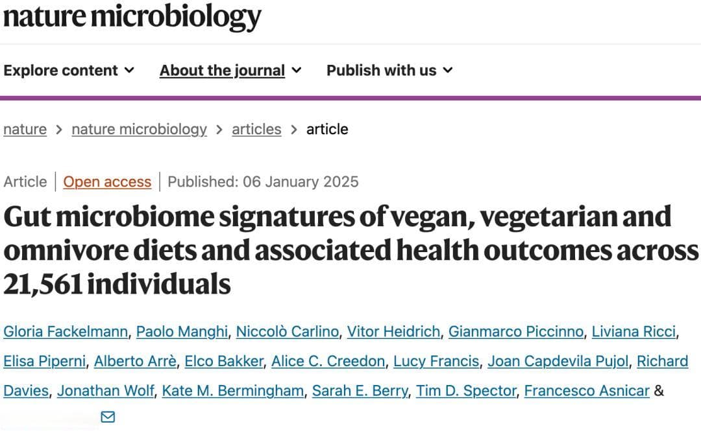Open author Vitor Heidrich's details

(x=393, y=331)
